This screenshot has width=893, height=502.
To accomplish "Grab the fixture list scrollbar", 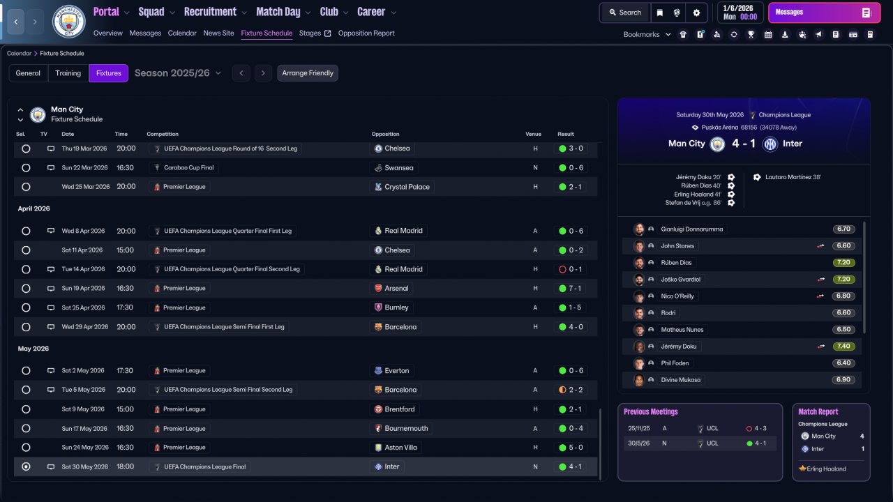I will pos(600,443).
